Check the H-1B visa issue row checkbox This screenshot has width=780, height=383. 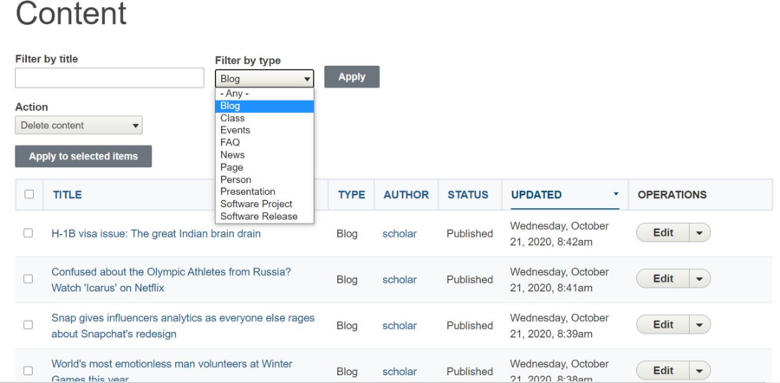(29, 233)
